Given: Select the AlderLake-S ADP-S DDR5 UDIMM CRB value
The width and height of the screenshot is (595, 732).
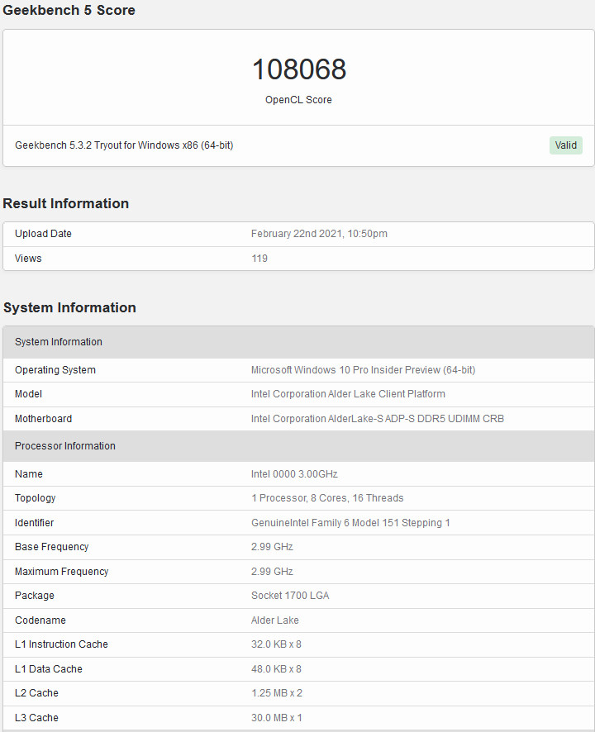Looking at the screenshot, I should 378,419.
